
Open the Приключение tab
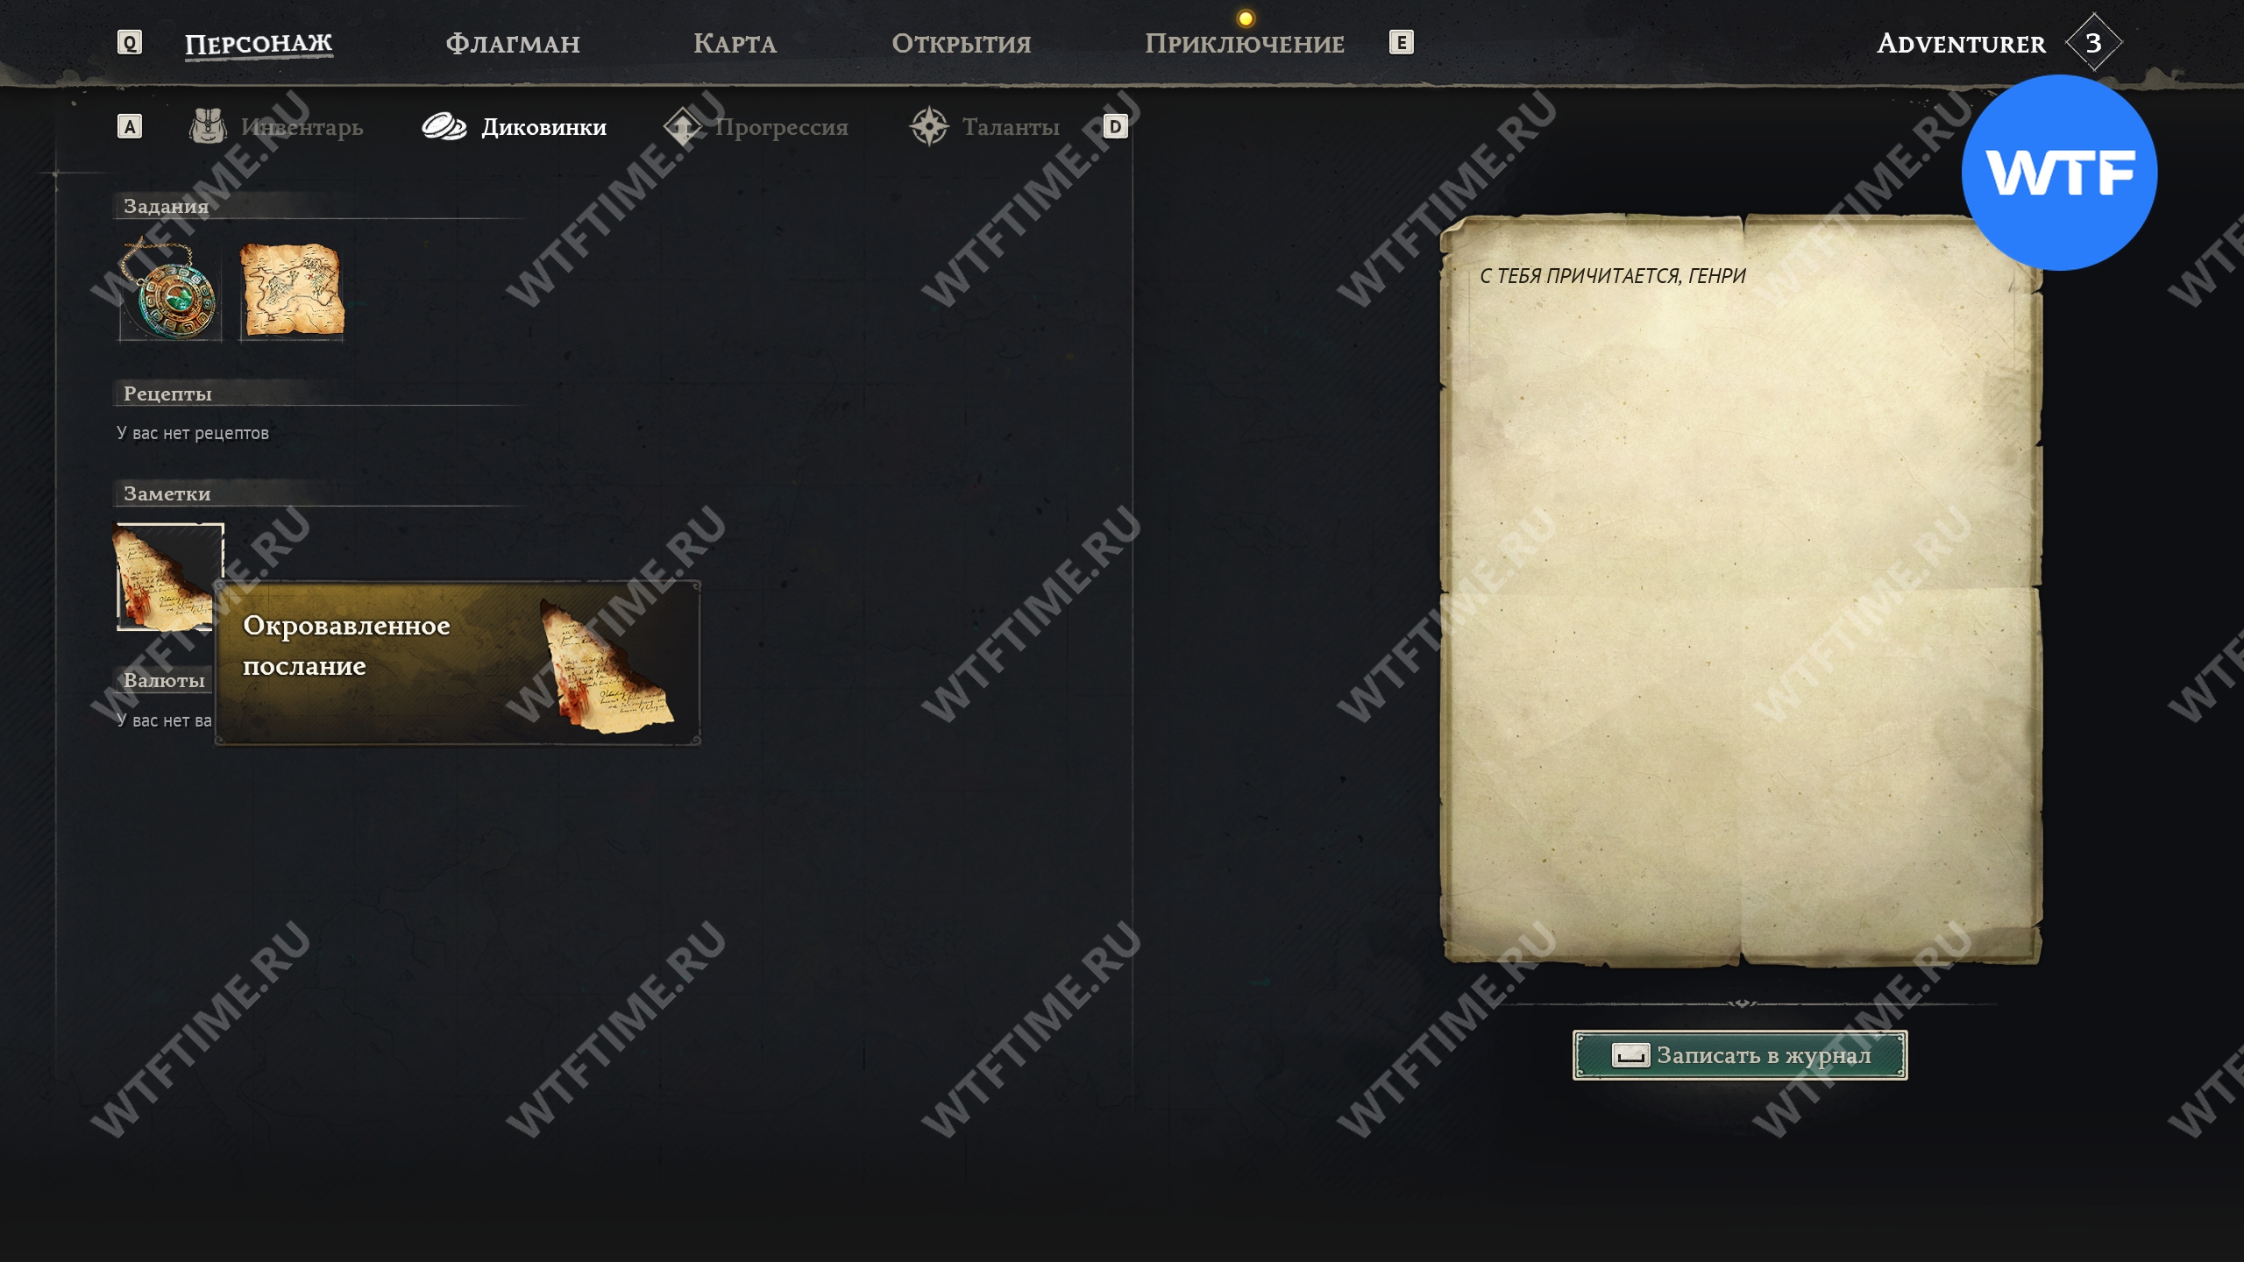(1244, 43)
